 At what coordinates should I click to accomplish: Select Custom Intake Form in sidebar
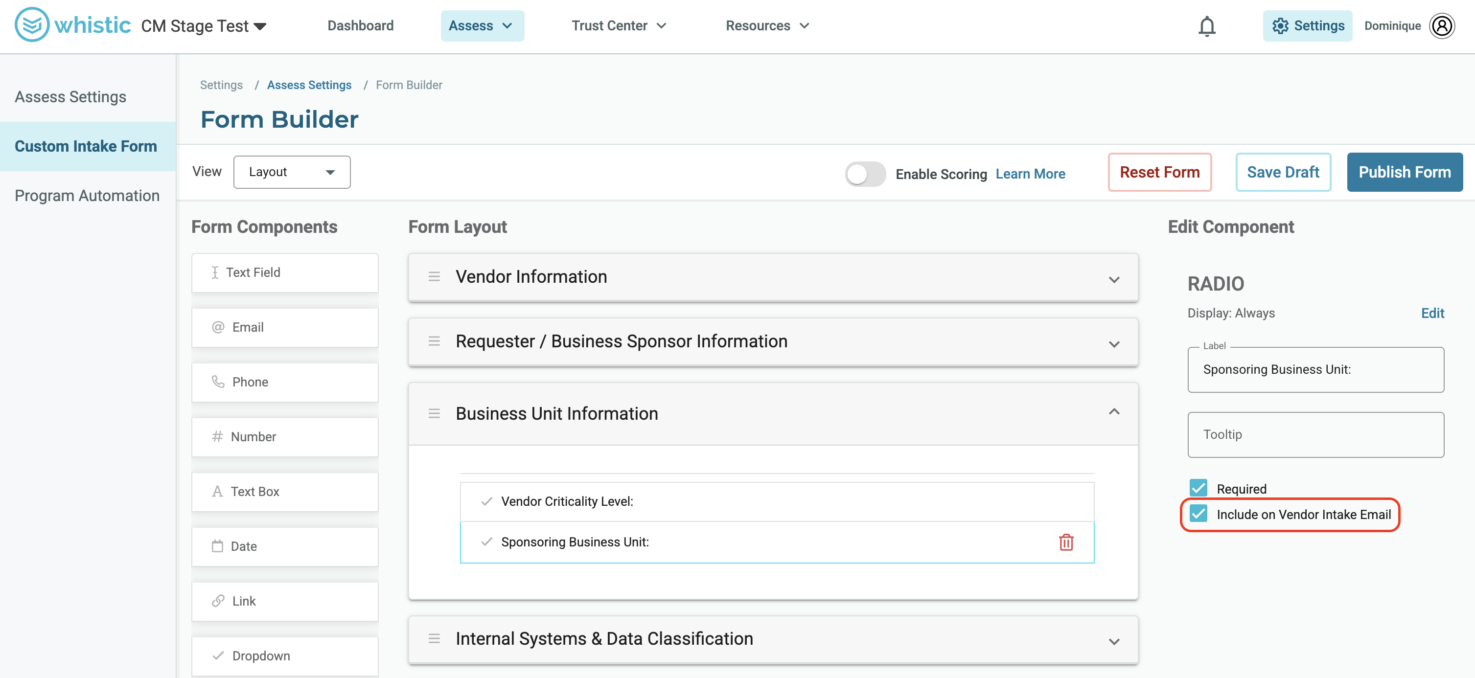pos(88,146)
